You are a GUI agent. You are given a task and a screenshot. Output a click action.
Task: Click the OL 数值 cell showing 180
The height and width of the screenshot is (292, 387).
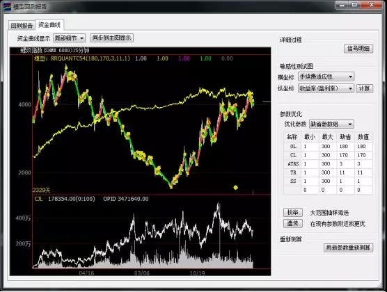pos(363,147)
